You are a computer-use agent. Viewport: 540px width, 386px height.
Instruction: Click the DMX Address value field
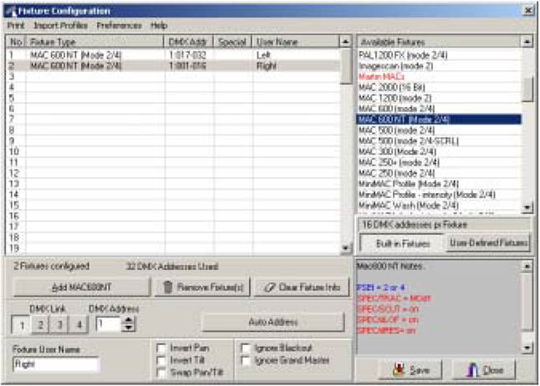(x=109, y=324)
